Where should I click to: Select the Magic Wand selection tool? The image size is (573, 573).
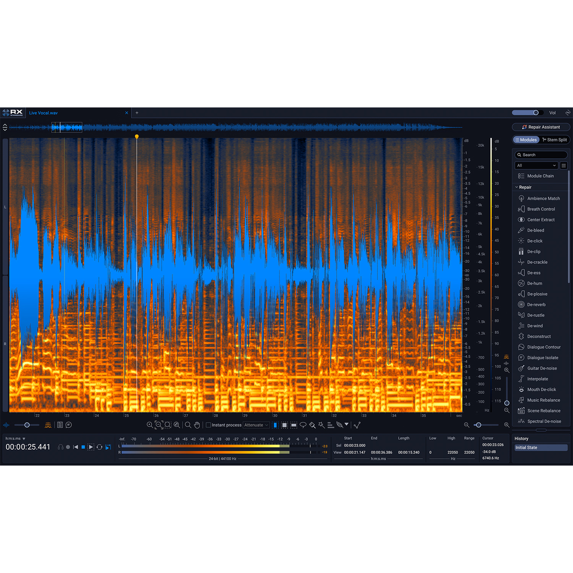[321, 425]
